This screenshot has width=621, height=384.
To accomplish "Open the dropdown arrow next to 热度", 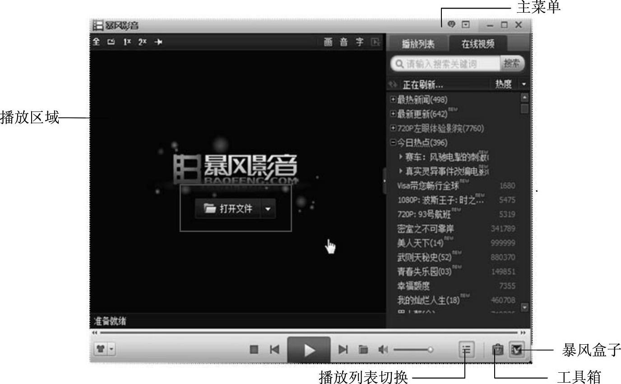I will coord(524,84).
